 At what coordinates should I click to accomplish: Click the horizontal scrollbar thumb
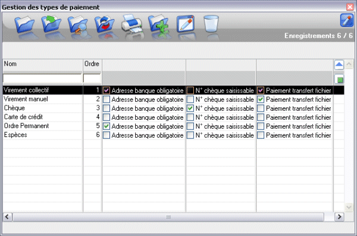click(x=168, y=217)
